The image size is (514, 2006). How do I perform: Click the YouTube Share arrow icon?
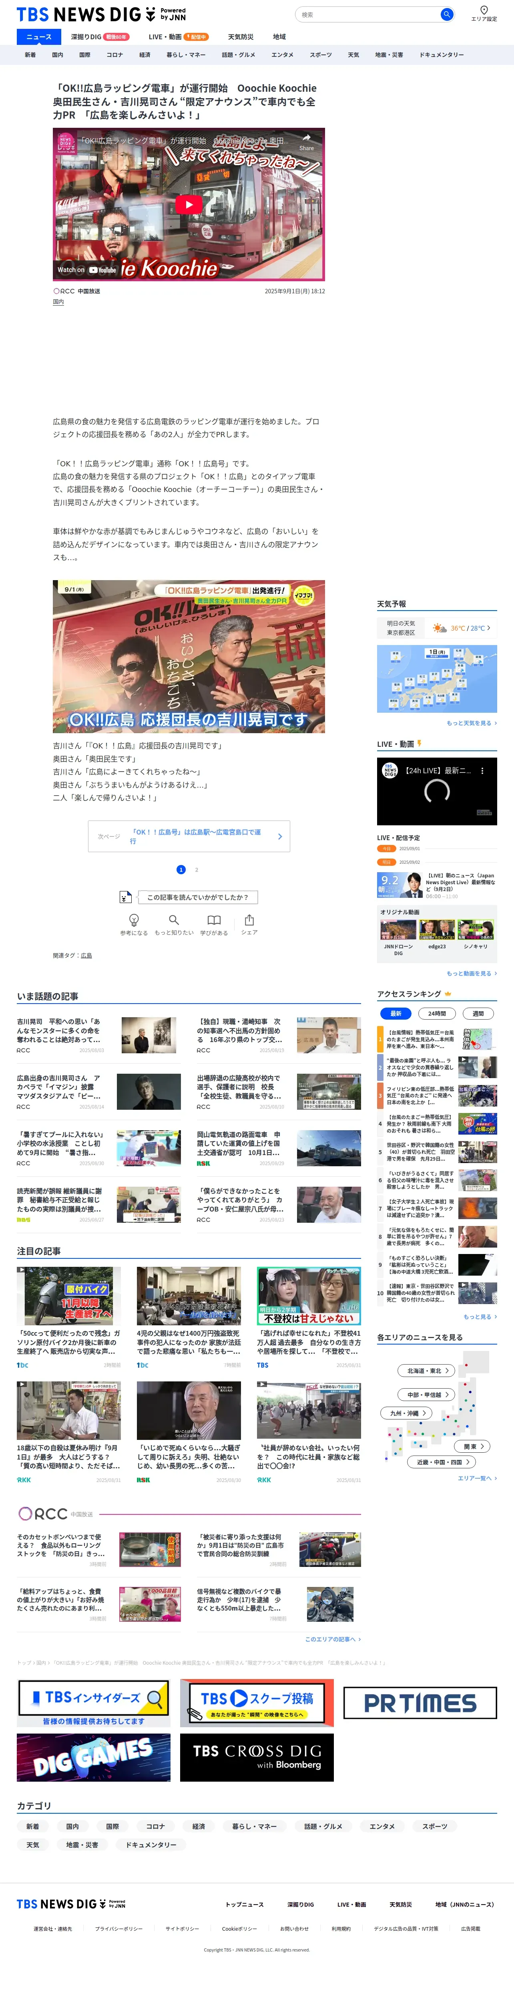(306, 142)
